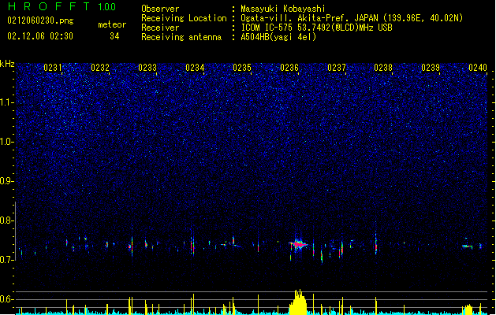Click the 0232 time marker

point(100,68)
